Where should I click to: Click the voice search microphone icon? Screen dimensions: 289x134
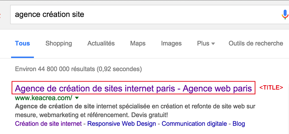(x=285, y=14)
